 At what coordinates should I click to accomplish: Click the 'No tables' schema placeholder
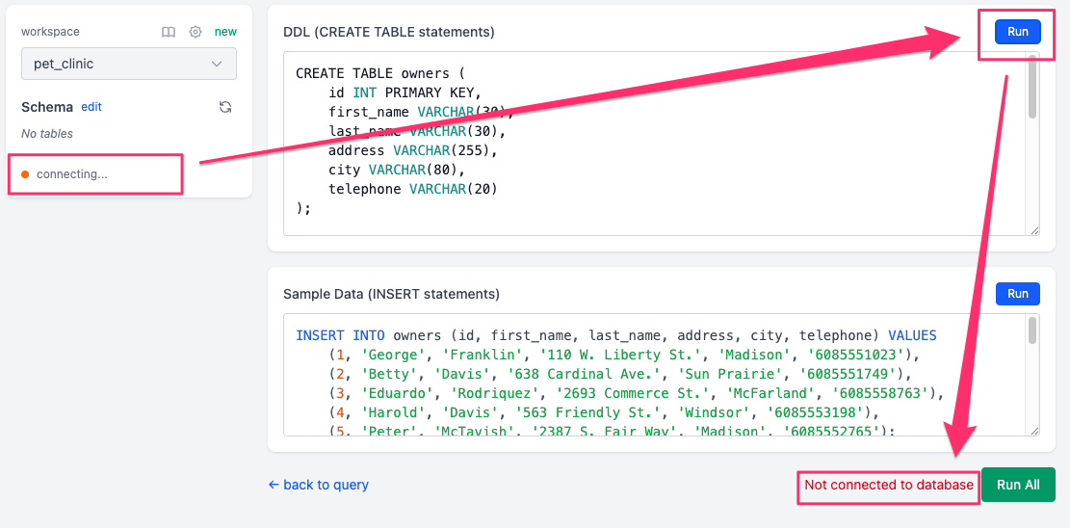[47, 134]
